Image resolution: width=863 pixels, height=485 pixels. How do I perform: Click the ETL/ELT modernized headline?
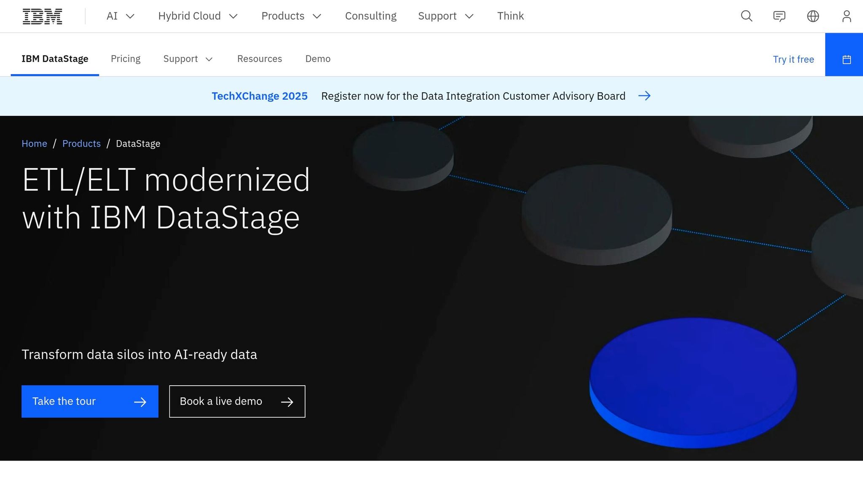coord(166,198)
